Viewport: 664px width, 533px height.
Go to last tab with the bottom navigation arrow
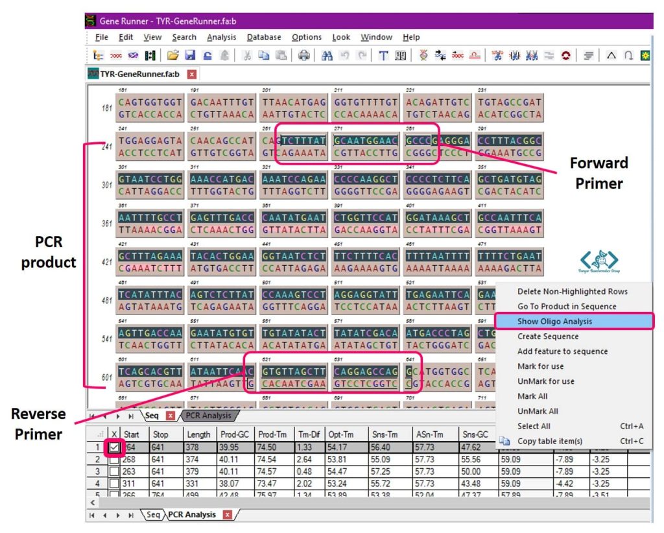(x=131, y=515)
